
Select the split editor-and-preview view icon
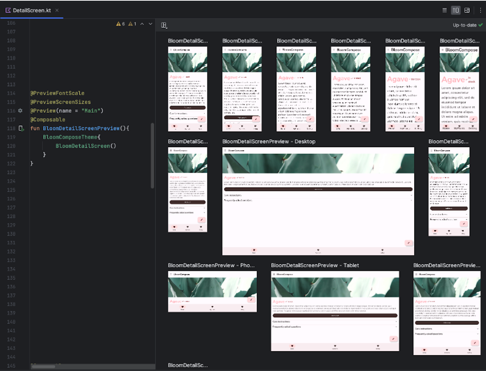pyautogui.click(x=456, y=10)
